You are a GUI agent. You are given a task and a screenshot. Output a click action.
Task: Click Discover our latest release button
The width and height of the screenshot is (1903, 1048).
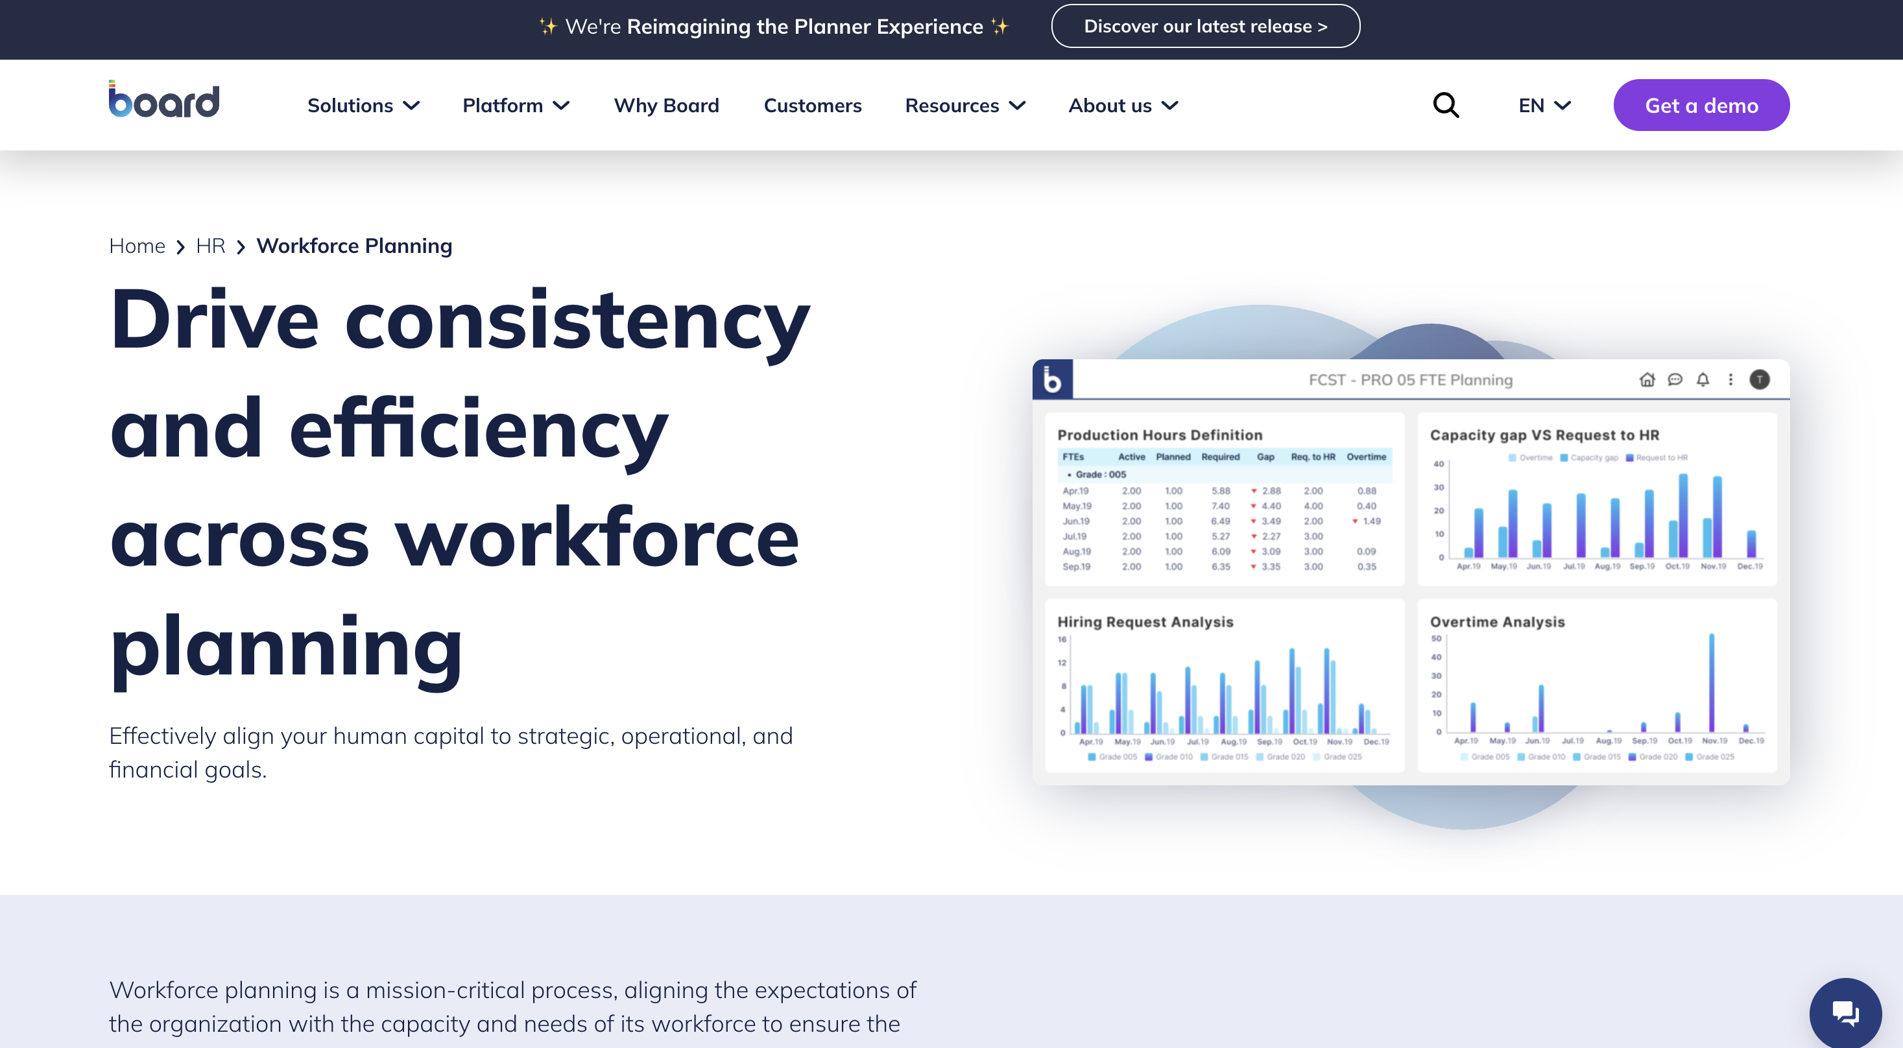click(1205, 27)
